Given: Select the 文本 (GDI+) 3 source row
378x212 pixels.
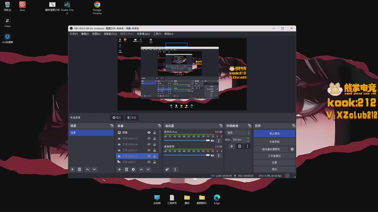Looking at the screenshot, I should coord(137,150).
